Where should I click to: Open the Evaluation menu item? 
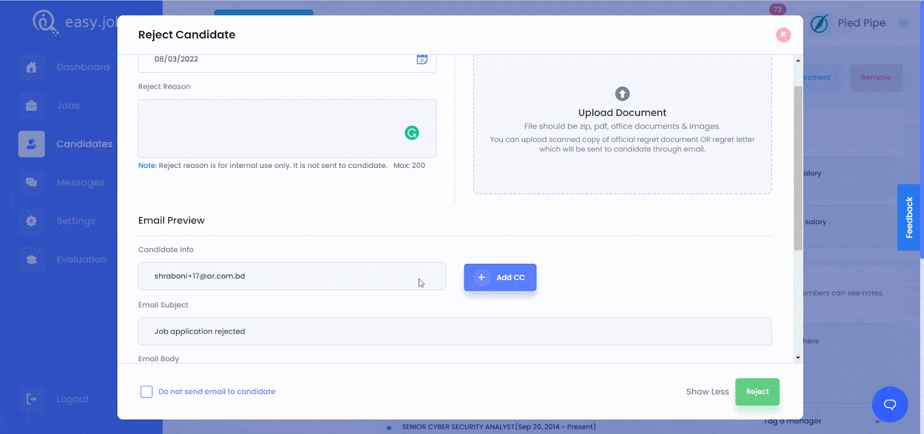click(x=81, y=260)
